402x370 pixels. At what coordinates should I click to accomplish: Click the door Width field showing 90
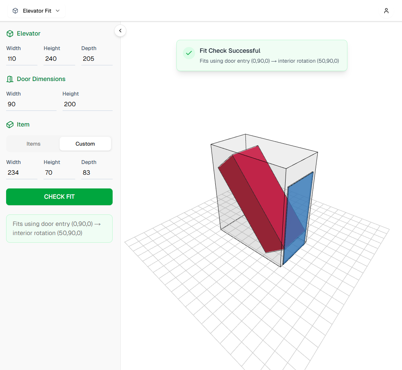point(31,104)
